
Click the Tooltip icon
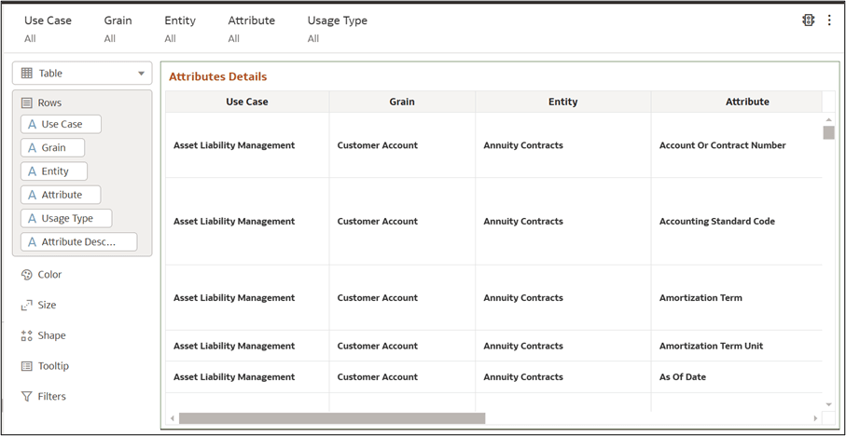click(26, 366)
